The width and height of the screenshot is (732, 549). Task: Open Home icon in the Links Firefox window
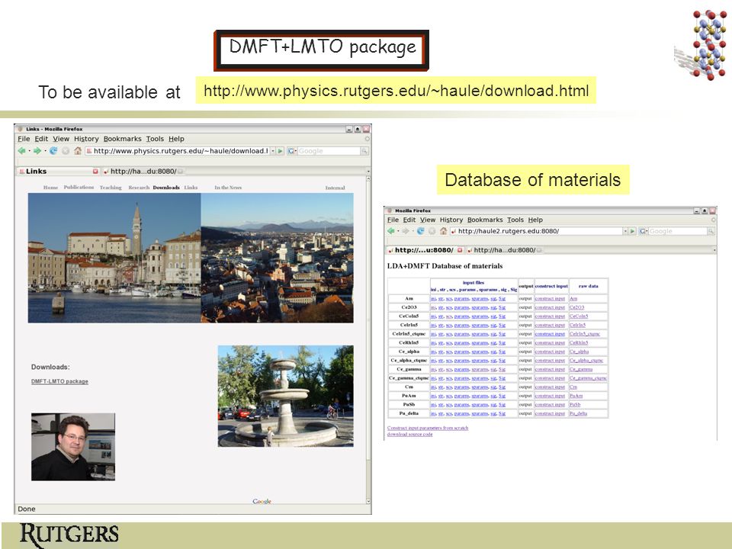pos(78,151)
